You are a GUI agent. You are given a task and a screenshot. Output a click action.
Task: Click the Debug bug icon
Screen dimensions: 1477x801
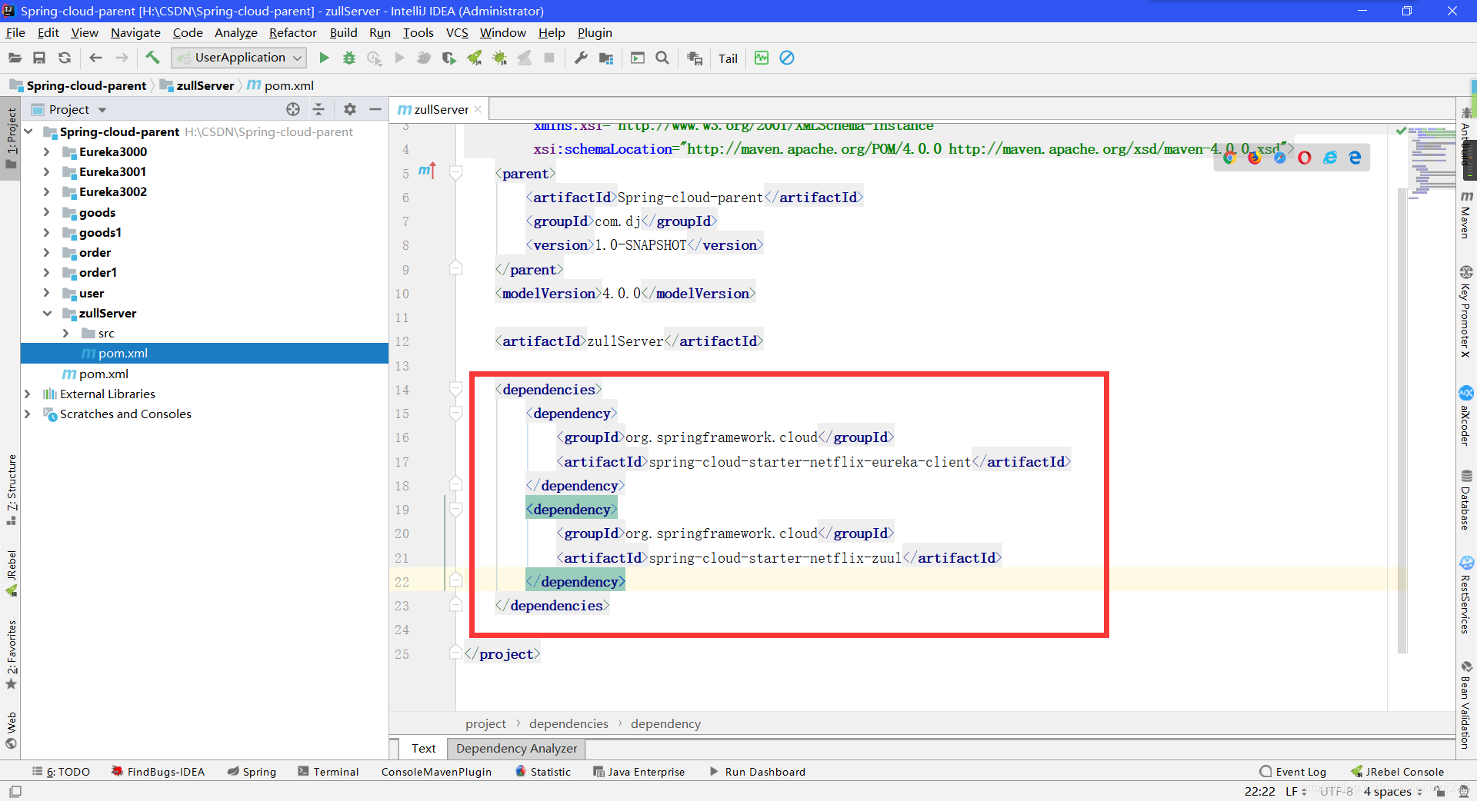(x=349, y=58)
